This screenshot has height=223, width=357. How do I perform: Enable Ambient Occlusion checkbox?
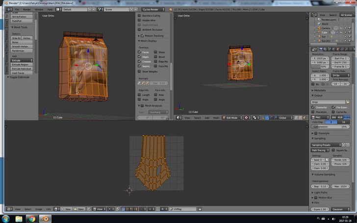click(139, 29)
